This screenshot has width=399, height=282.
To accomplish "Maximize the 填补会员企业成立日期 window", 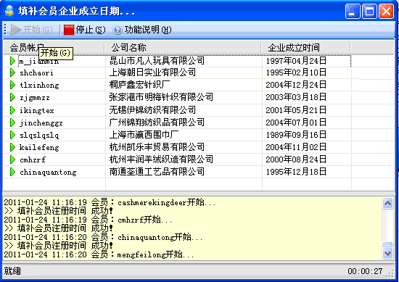I will [369, 11].
